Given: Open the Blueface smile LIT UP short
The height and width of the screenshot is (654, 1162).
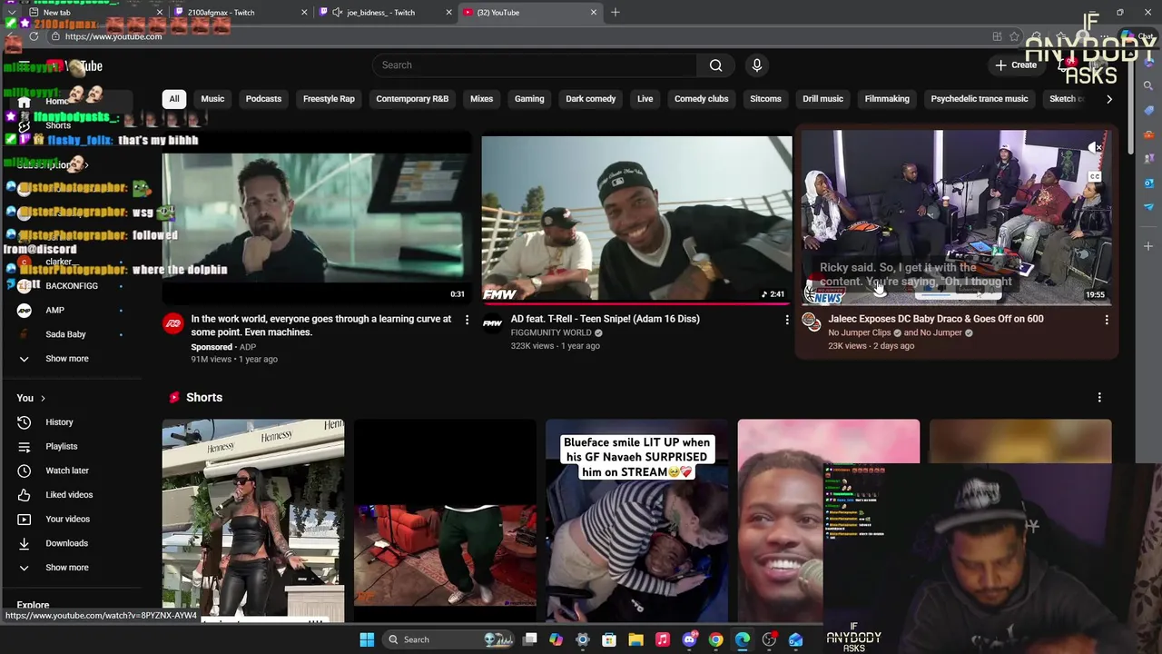Looking at the screenshot, I should coord(636,520).
